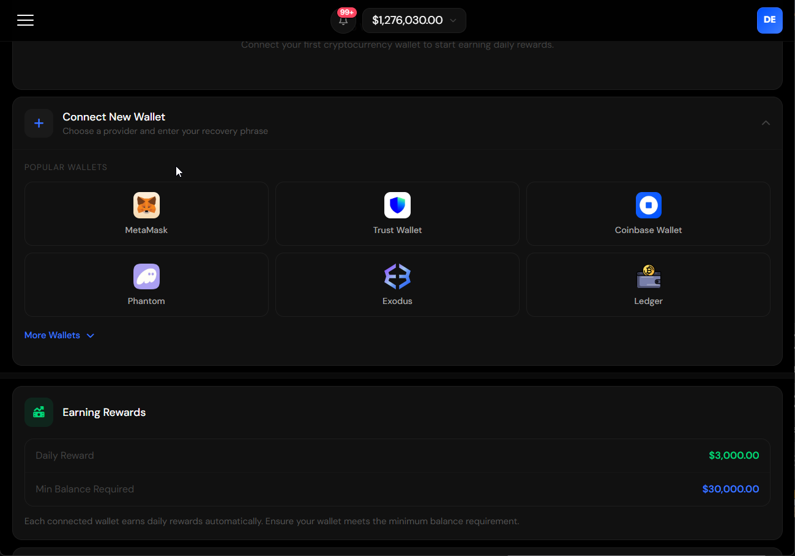This screenshot has height=556, width=795.
Task: Click the blue plus icon beside Connect New Wallet
Action: 39,123
